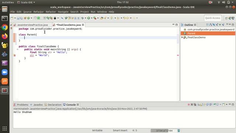This screenshot has height=133, width=236.
Task: Toggle Show Console on standard error change
Action: [x=211, y=105]
